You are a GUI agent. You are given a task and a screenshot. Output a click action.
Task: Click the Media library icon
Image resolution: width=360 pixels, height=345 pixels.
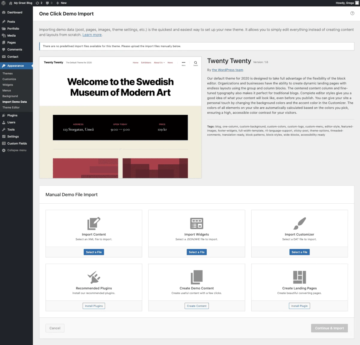pos(4,35)
